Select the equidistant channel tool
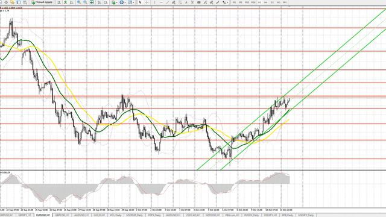 (174, 2)
